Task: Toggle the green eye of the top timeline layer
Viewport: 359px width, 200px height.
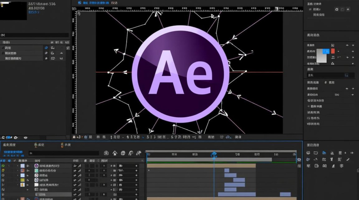Action: coord(3,166)
